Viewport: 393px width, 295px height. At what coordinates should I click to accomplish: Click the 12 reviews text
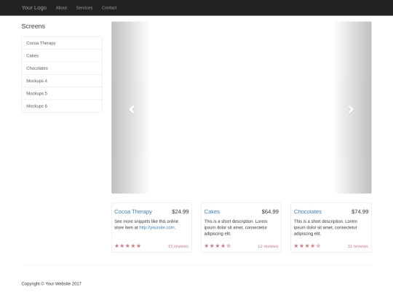[268, 246]
